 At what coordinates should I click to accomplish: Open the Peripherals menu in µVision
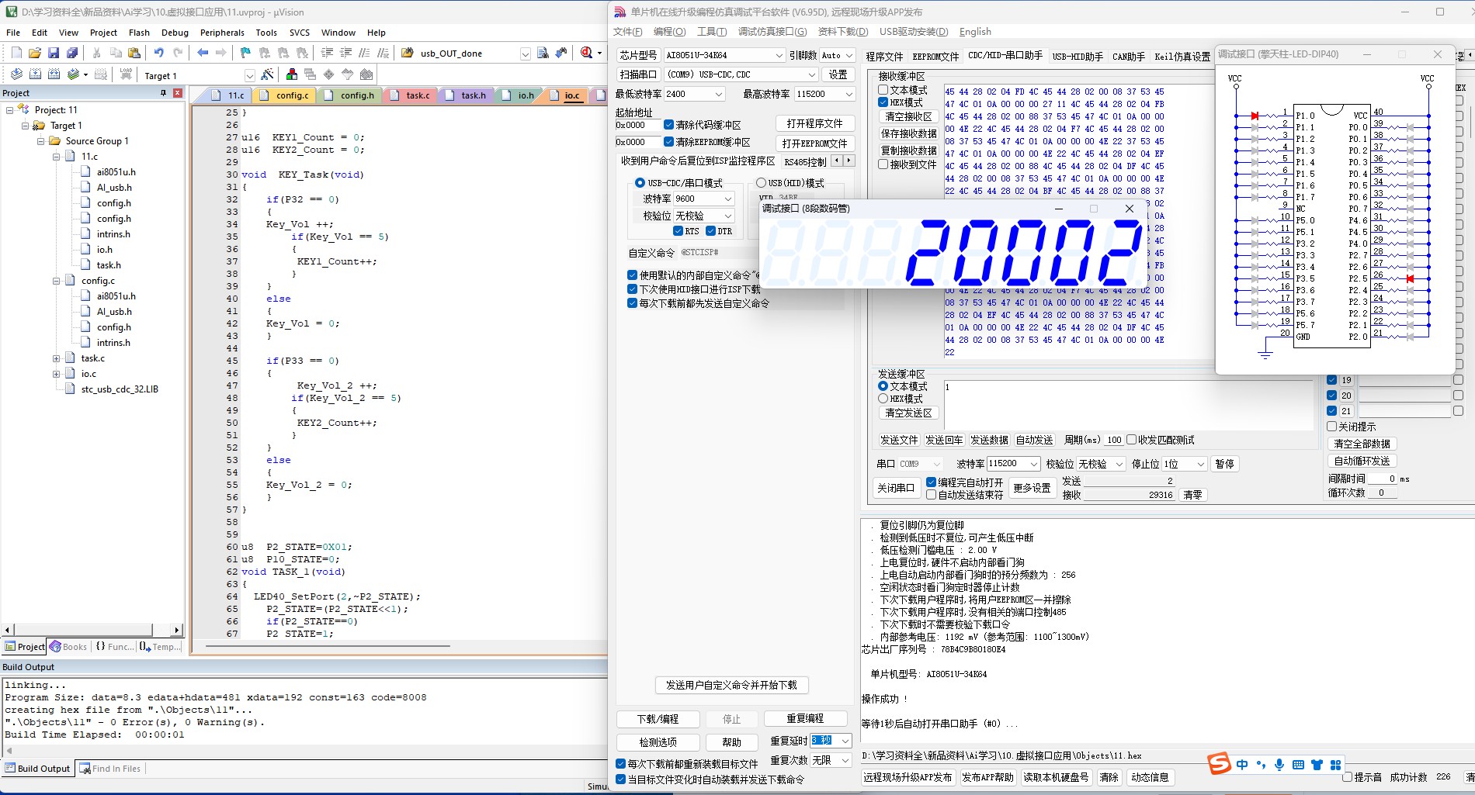point(222,33)
